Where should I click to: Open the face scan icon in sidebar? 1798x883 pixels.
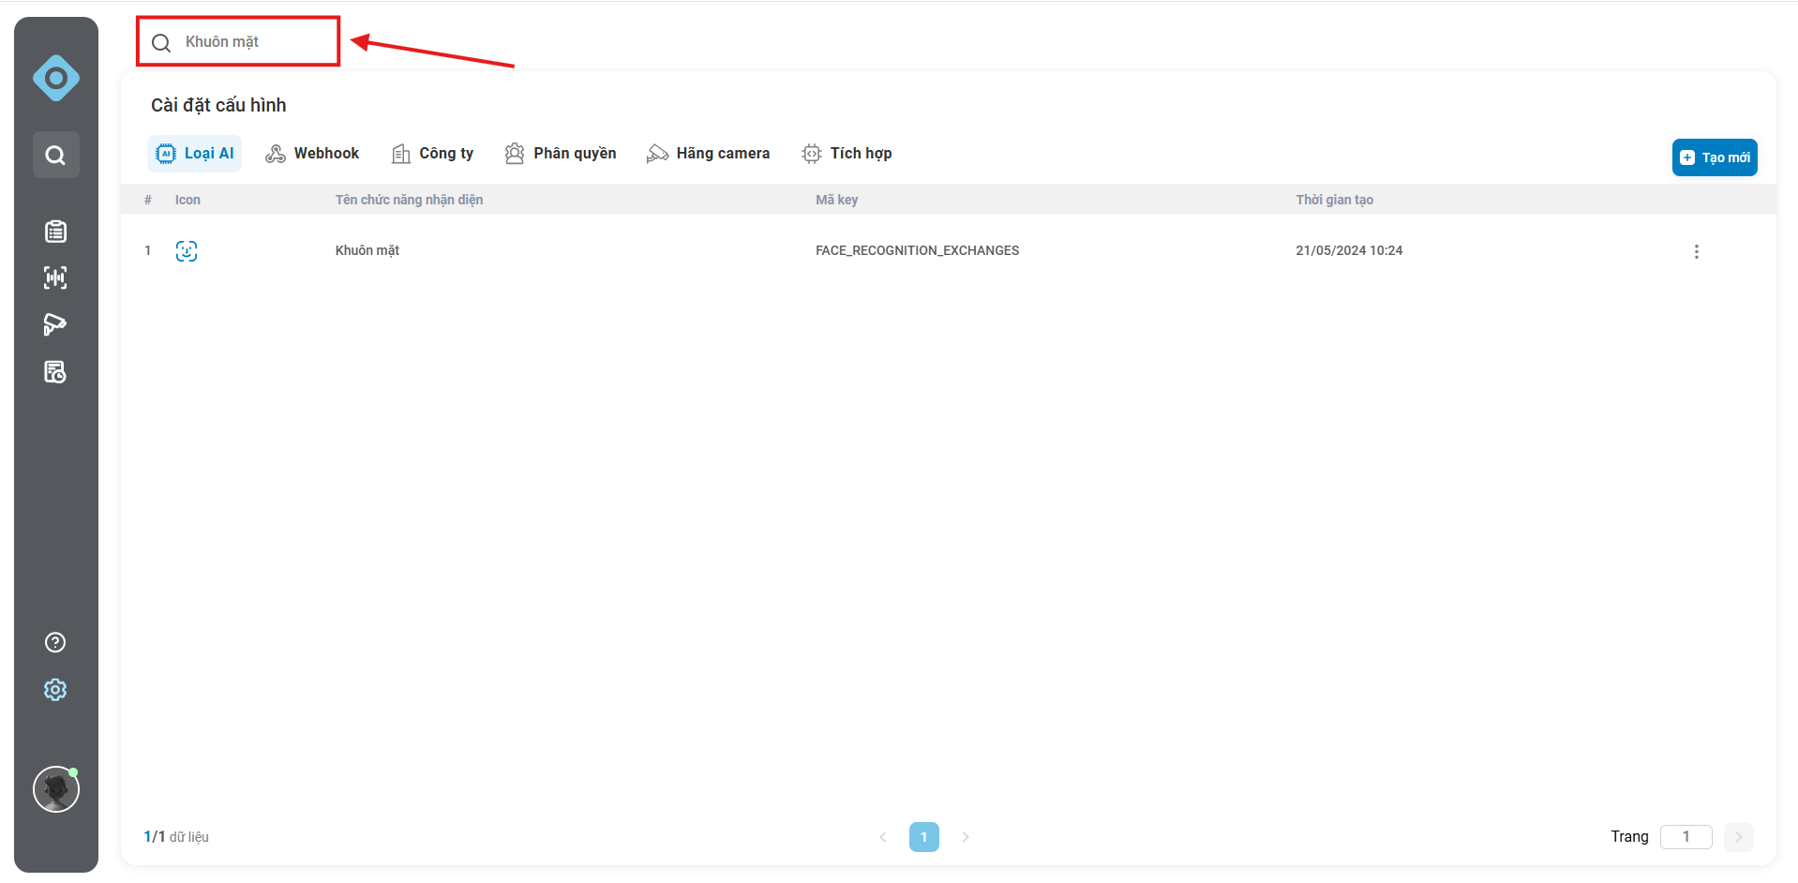55,277
